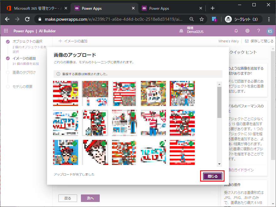Click the environment icon beside Demo02US

point(181,31)
